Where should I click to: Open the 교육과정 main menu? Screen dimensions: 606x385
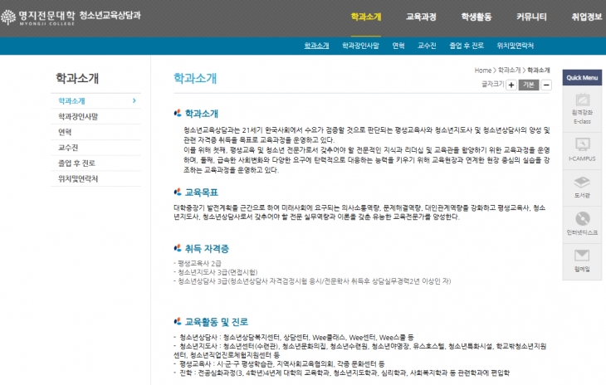[421, 17]
